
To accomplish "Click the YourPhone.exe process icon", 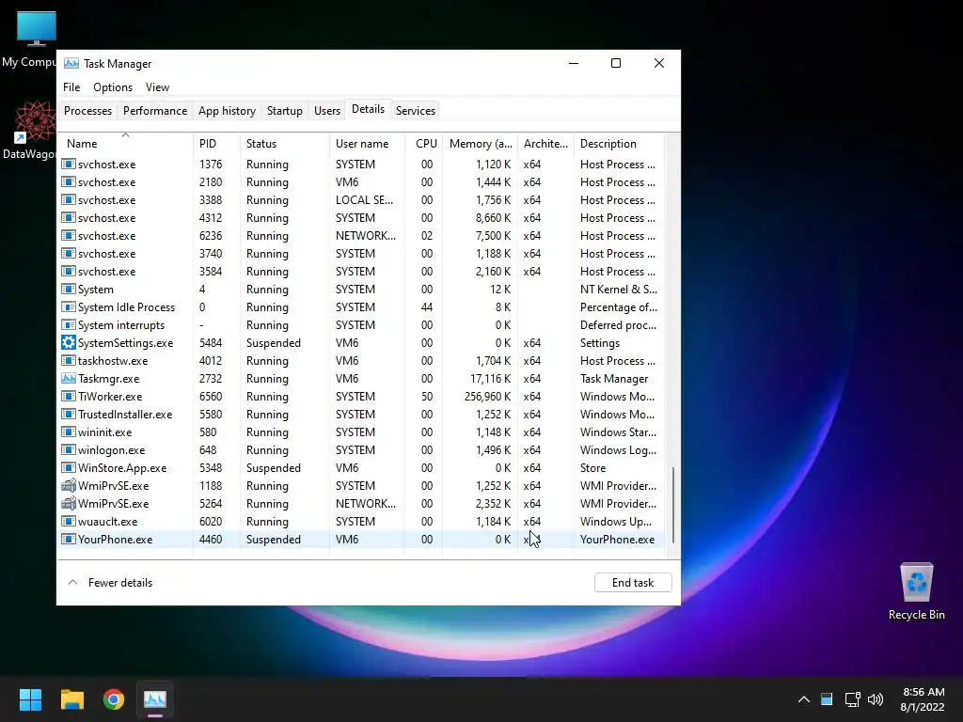I will 68,539.
